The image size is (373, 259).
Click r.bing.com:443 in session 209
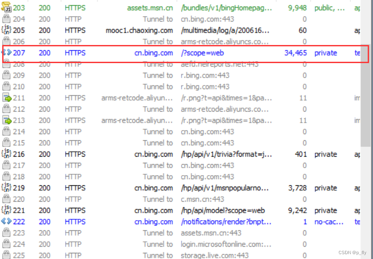[x=205, y=75]
